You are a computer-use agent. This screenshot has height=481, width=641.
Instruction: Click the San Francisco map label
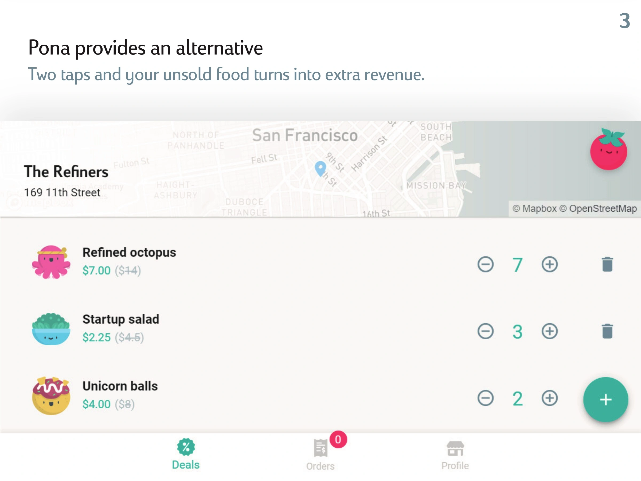pos(305,135)
